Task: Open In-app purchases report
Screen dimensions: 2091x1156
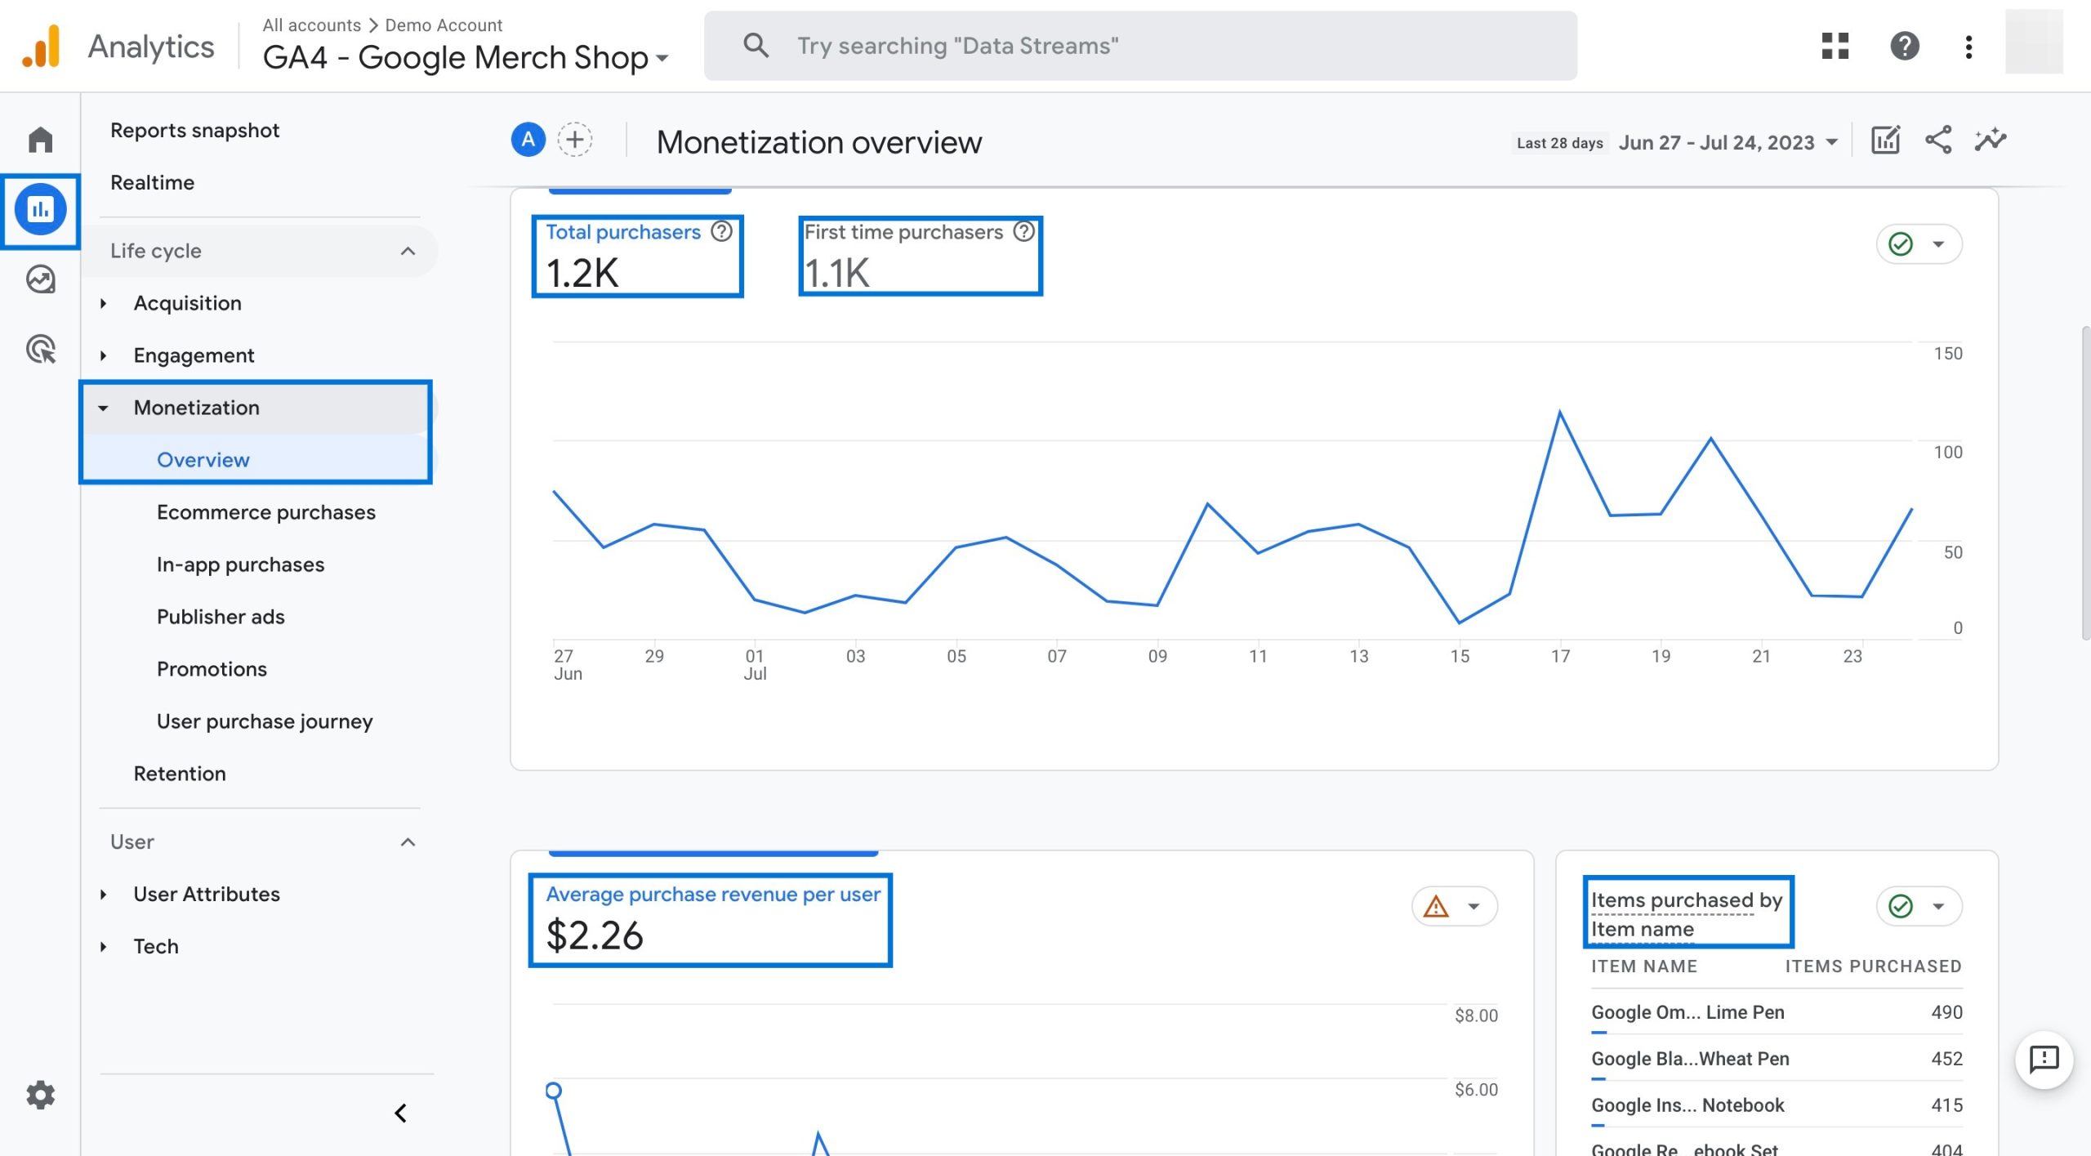Action: pos(240,565)
